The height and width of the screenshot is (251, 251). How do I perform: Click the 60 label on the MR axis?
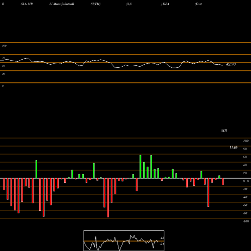[245, 157]
